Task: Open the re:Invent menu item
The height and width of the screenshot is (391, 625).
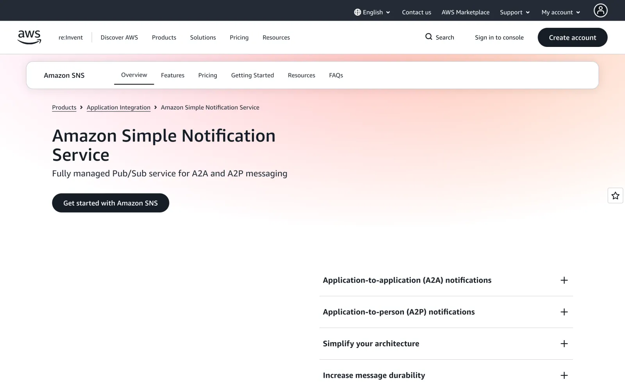Action: 71,38
